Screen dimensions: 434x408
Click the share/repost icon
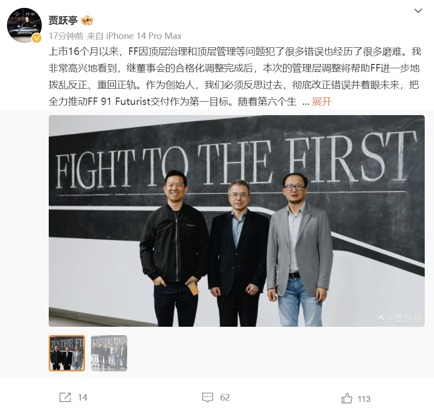point(65,397)
